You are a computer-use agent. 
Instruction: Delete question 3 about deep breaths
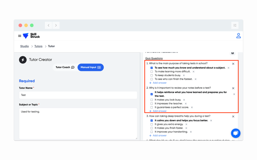click(x=233, y=116)
